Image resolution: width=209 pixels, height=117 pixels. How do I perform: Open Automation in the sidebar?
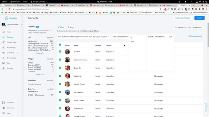point(11,47)
